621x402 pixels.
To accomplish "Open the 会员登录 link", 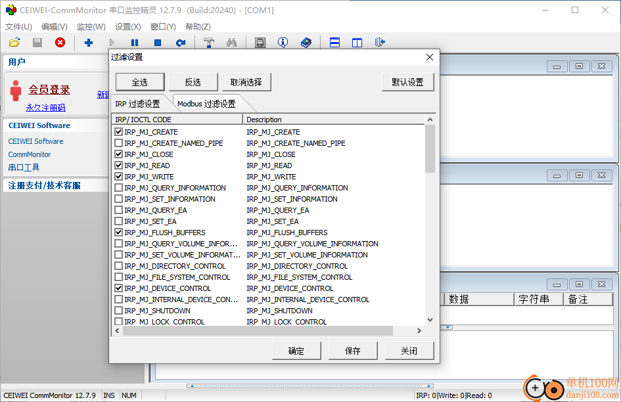I will click(x=49, y=89).
